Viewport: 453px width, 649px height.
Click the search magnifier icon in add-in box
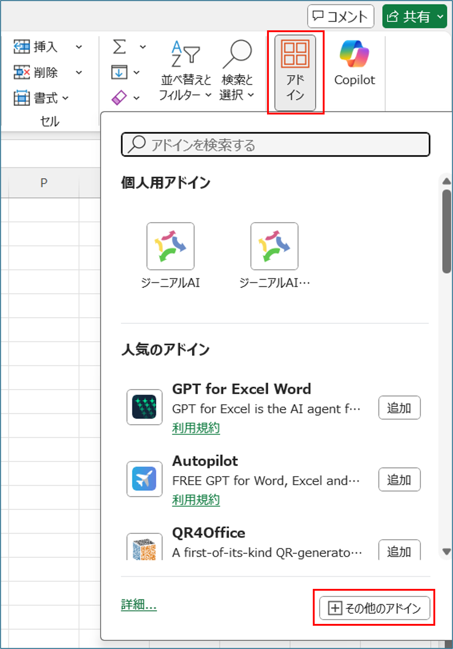click(137, 144)
